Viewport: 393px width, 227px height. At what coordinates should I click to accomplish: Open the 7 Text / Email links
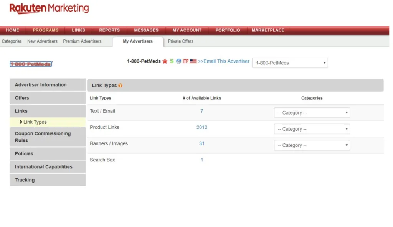tap(202, 111)
